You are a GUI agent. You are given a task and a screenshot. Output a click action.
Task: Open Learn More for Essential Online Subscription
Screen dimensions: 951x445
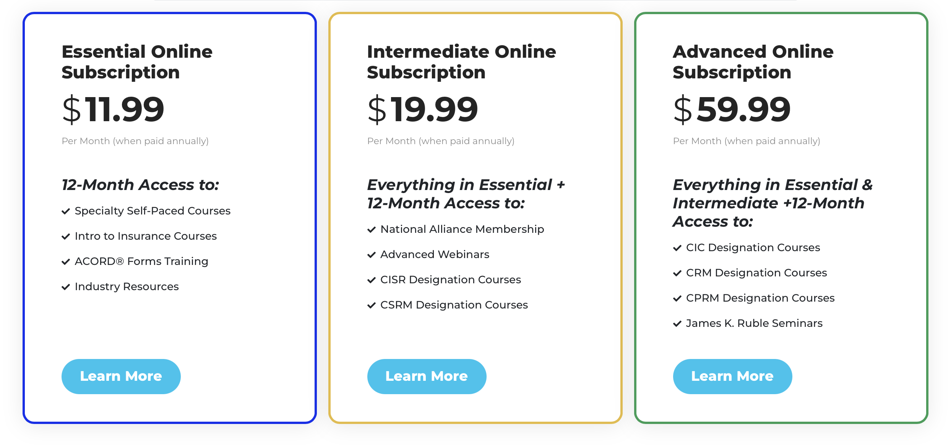[x=121, y=376]
